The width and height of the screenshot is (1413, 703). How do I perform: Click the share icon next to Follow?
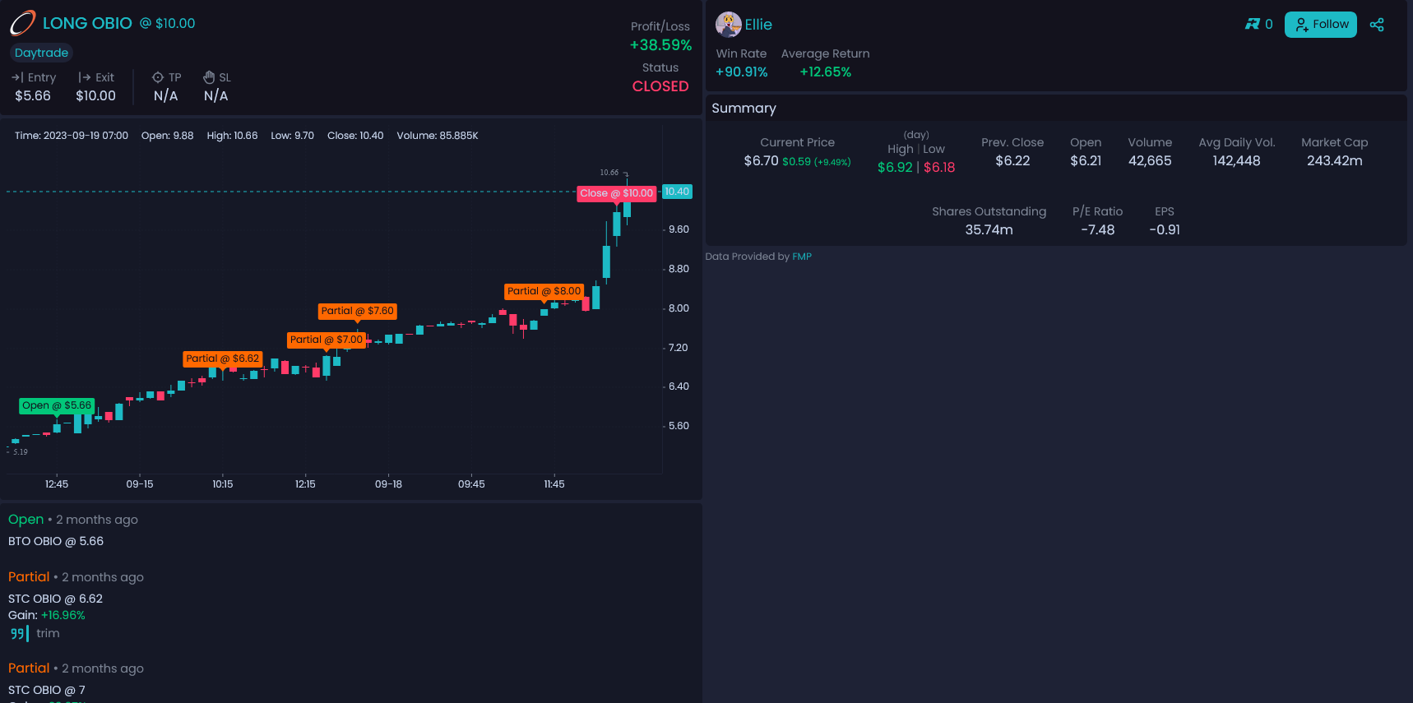[x=1376, y=25]
